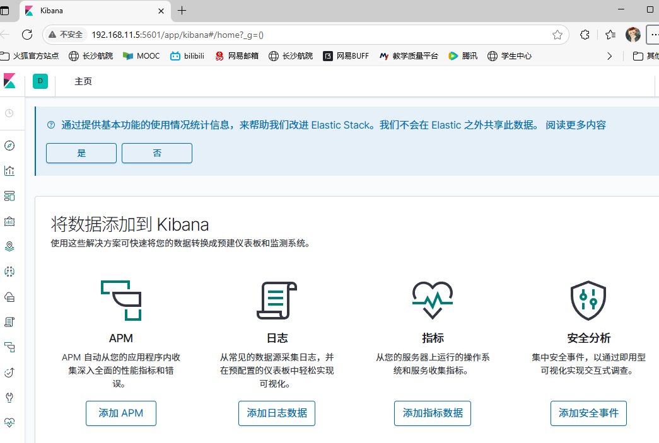The height and width of the screenshot is (443, 659).
Task: Click the 安全分析 shield illustration icon
Action: (588, 300)
